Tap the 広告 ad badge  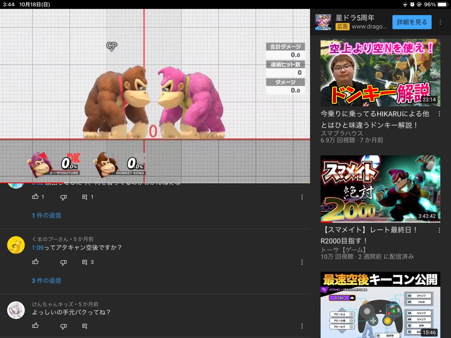(342, 26)
